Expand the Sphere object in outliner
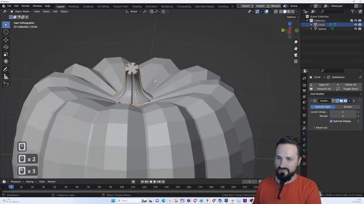 click(x=311, y=29)
